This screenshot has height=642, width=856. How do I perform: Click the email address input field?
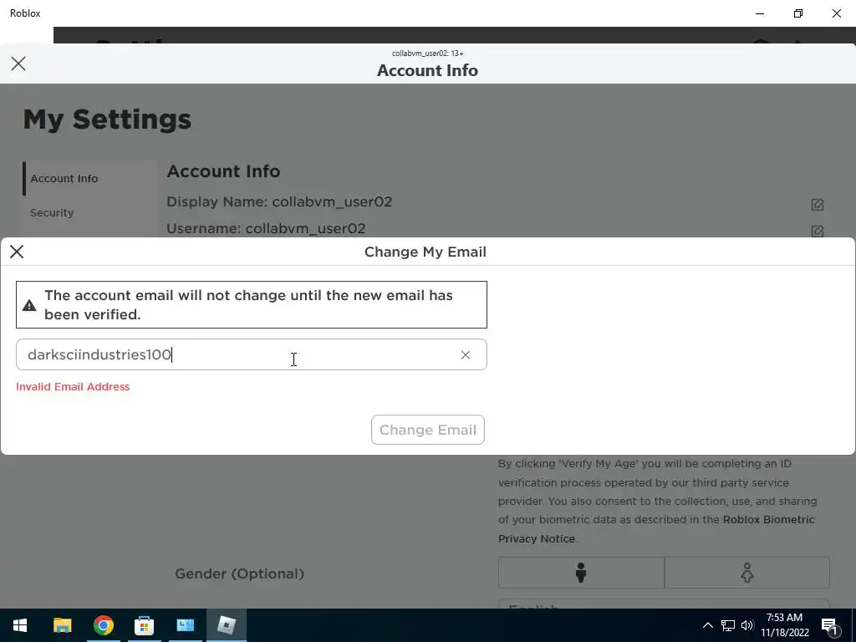pyautogui.click(x=251, y=354)
